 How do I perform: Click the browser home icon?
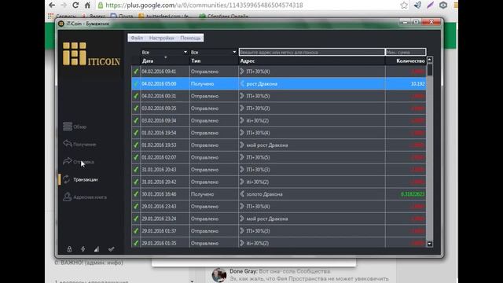pyautogui.click(x=87, y=6)
